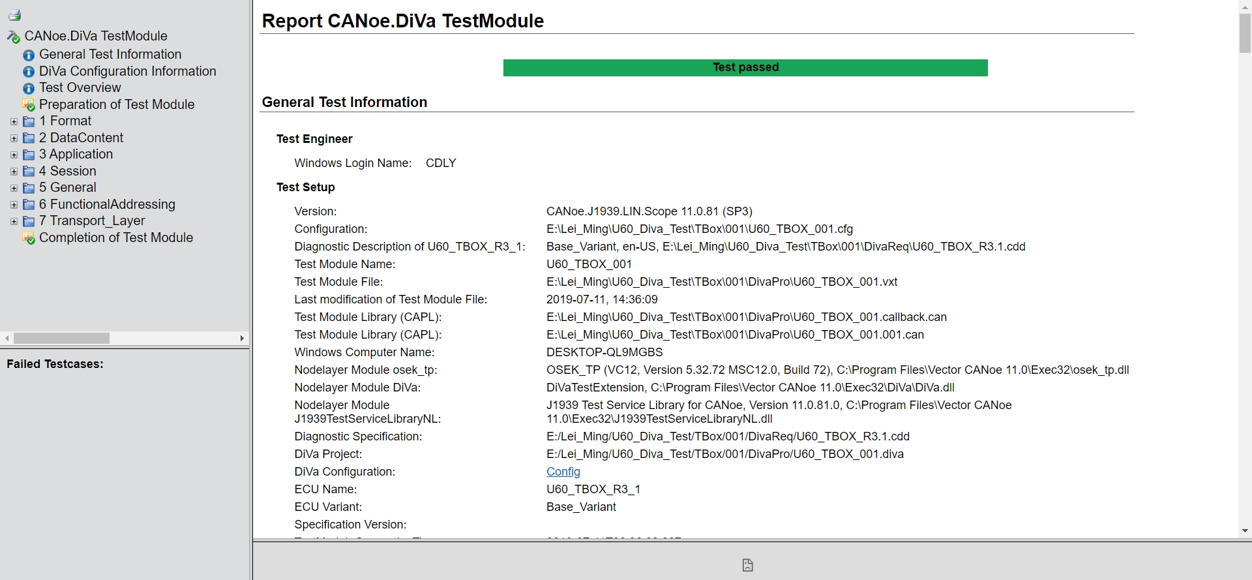
Task: Click the info icon beside General Test Information
Action: click(x=29, y=55)
